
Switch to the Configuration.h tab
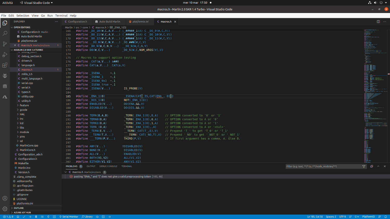point(77,22)
